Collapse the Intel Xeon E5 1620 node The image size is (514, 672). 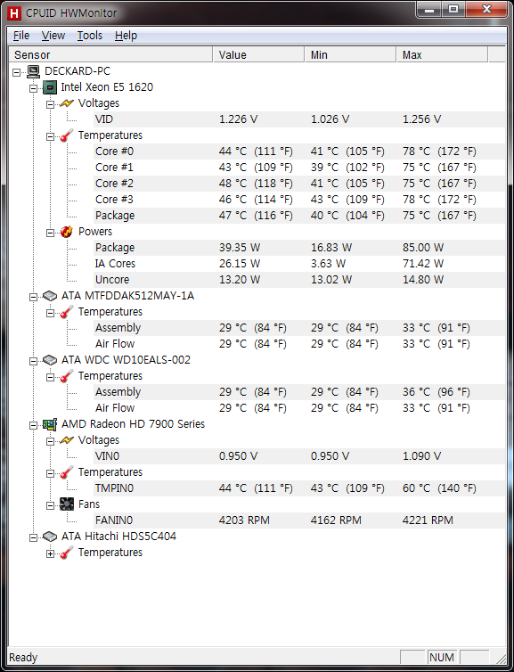coord(34,89)
